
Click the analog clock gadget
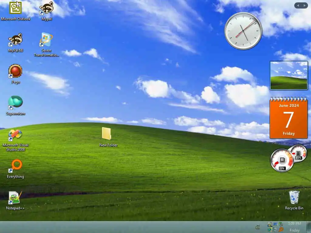(243, 31)
